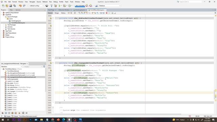Viewport: 217px width, 122px height.
Task: Select btn_batal in Navigator members
Action: pos(13,83)
